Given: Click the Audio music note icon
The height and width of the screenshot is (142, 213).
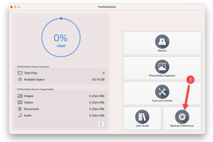Looking at the screenshot, I should pos(20,115).
